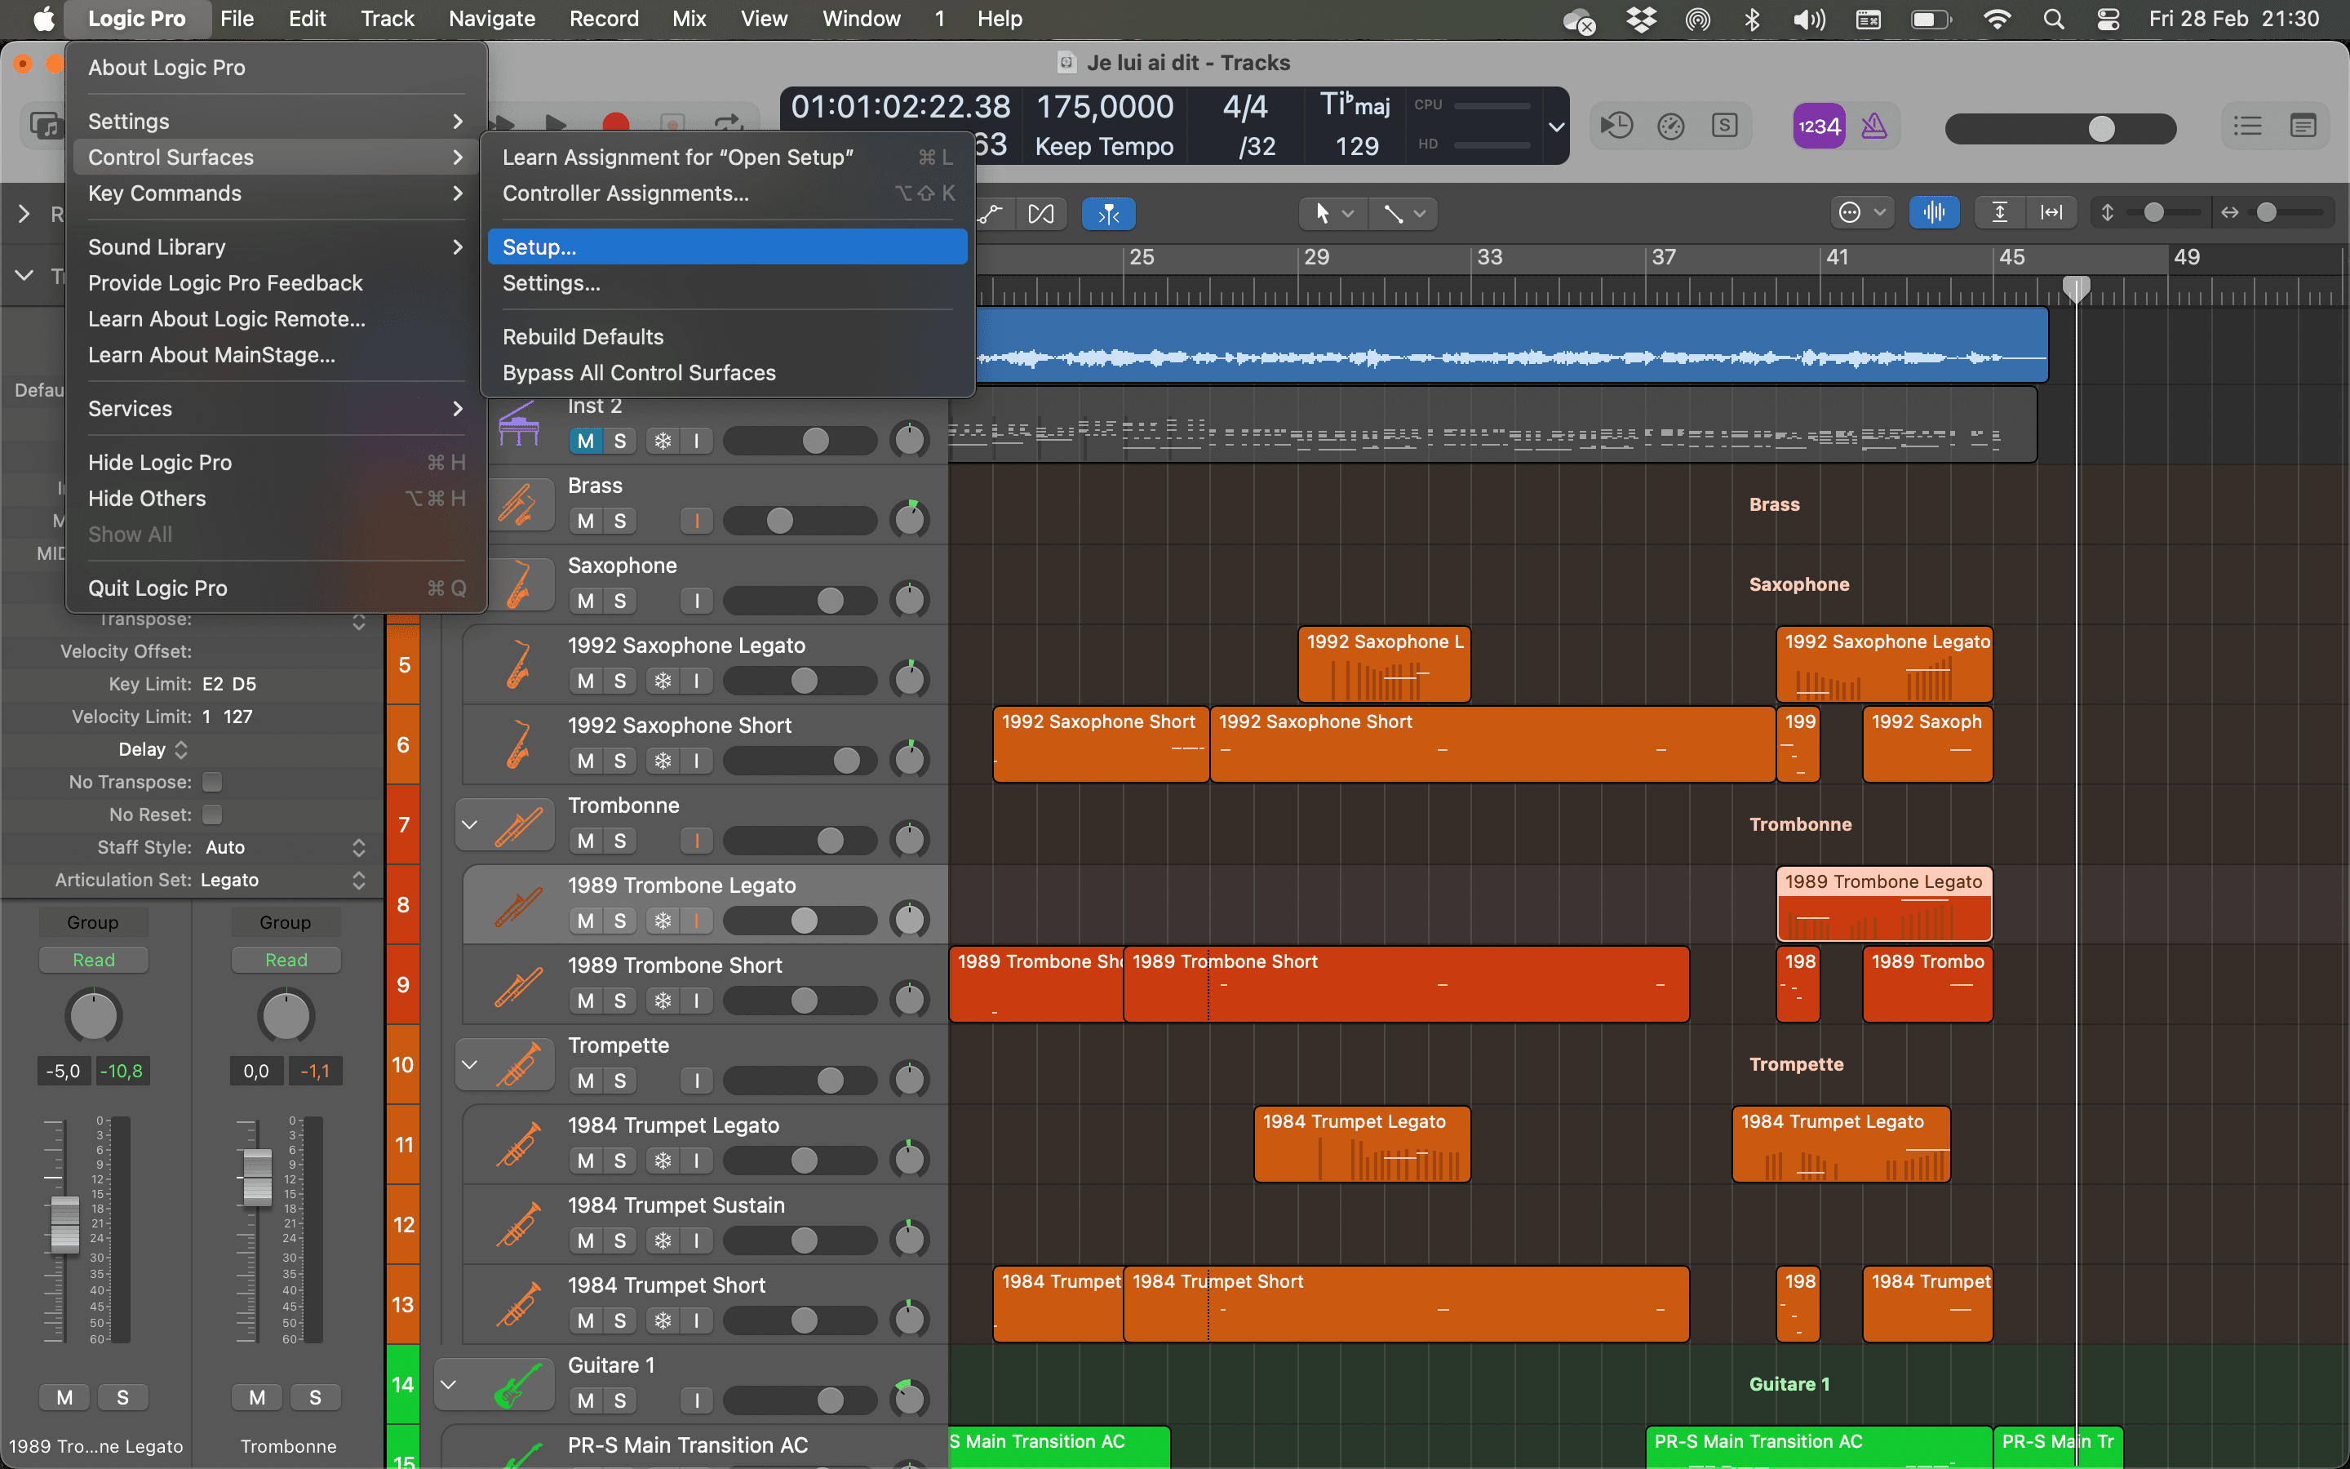The height and width of the screenshot is (1469, 2350).
Task: Collapse the Trombonne track stack
Action: tap(470, 824)
